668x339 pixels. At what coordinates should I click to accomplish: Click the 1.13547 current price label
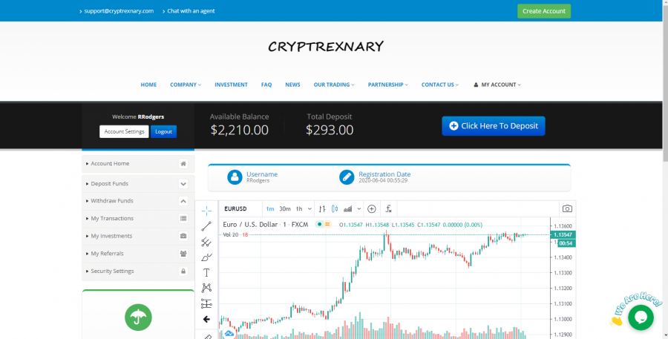[x=563, y=234]
